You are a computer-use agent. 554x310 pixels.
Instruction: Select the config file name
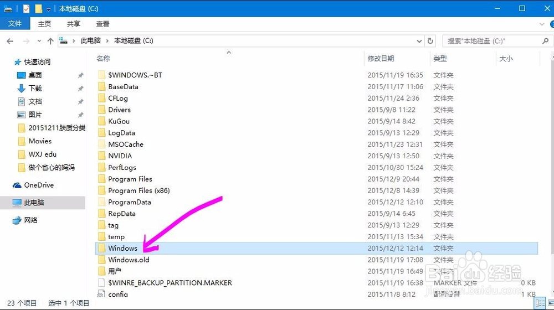point(118,294)
